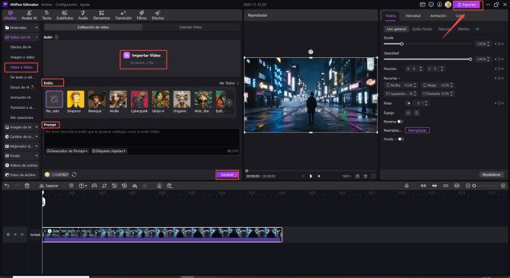
Task: Click the Ver Todos link
Action: click(229, 83)
